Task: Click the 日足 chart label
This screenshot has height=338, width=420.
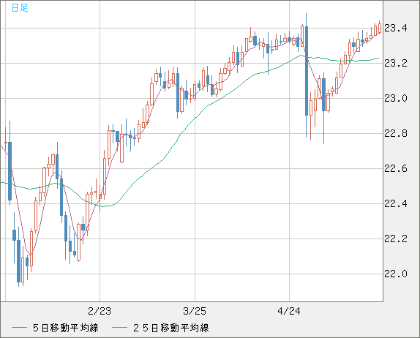Action: pyautogui.click(x=20, y=8)
